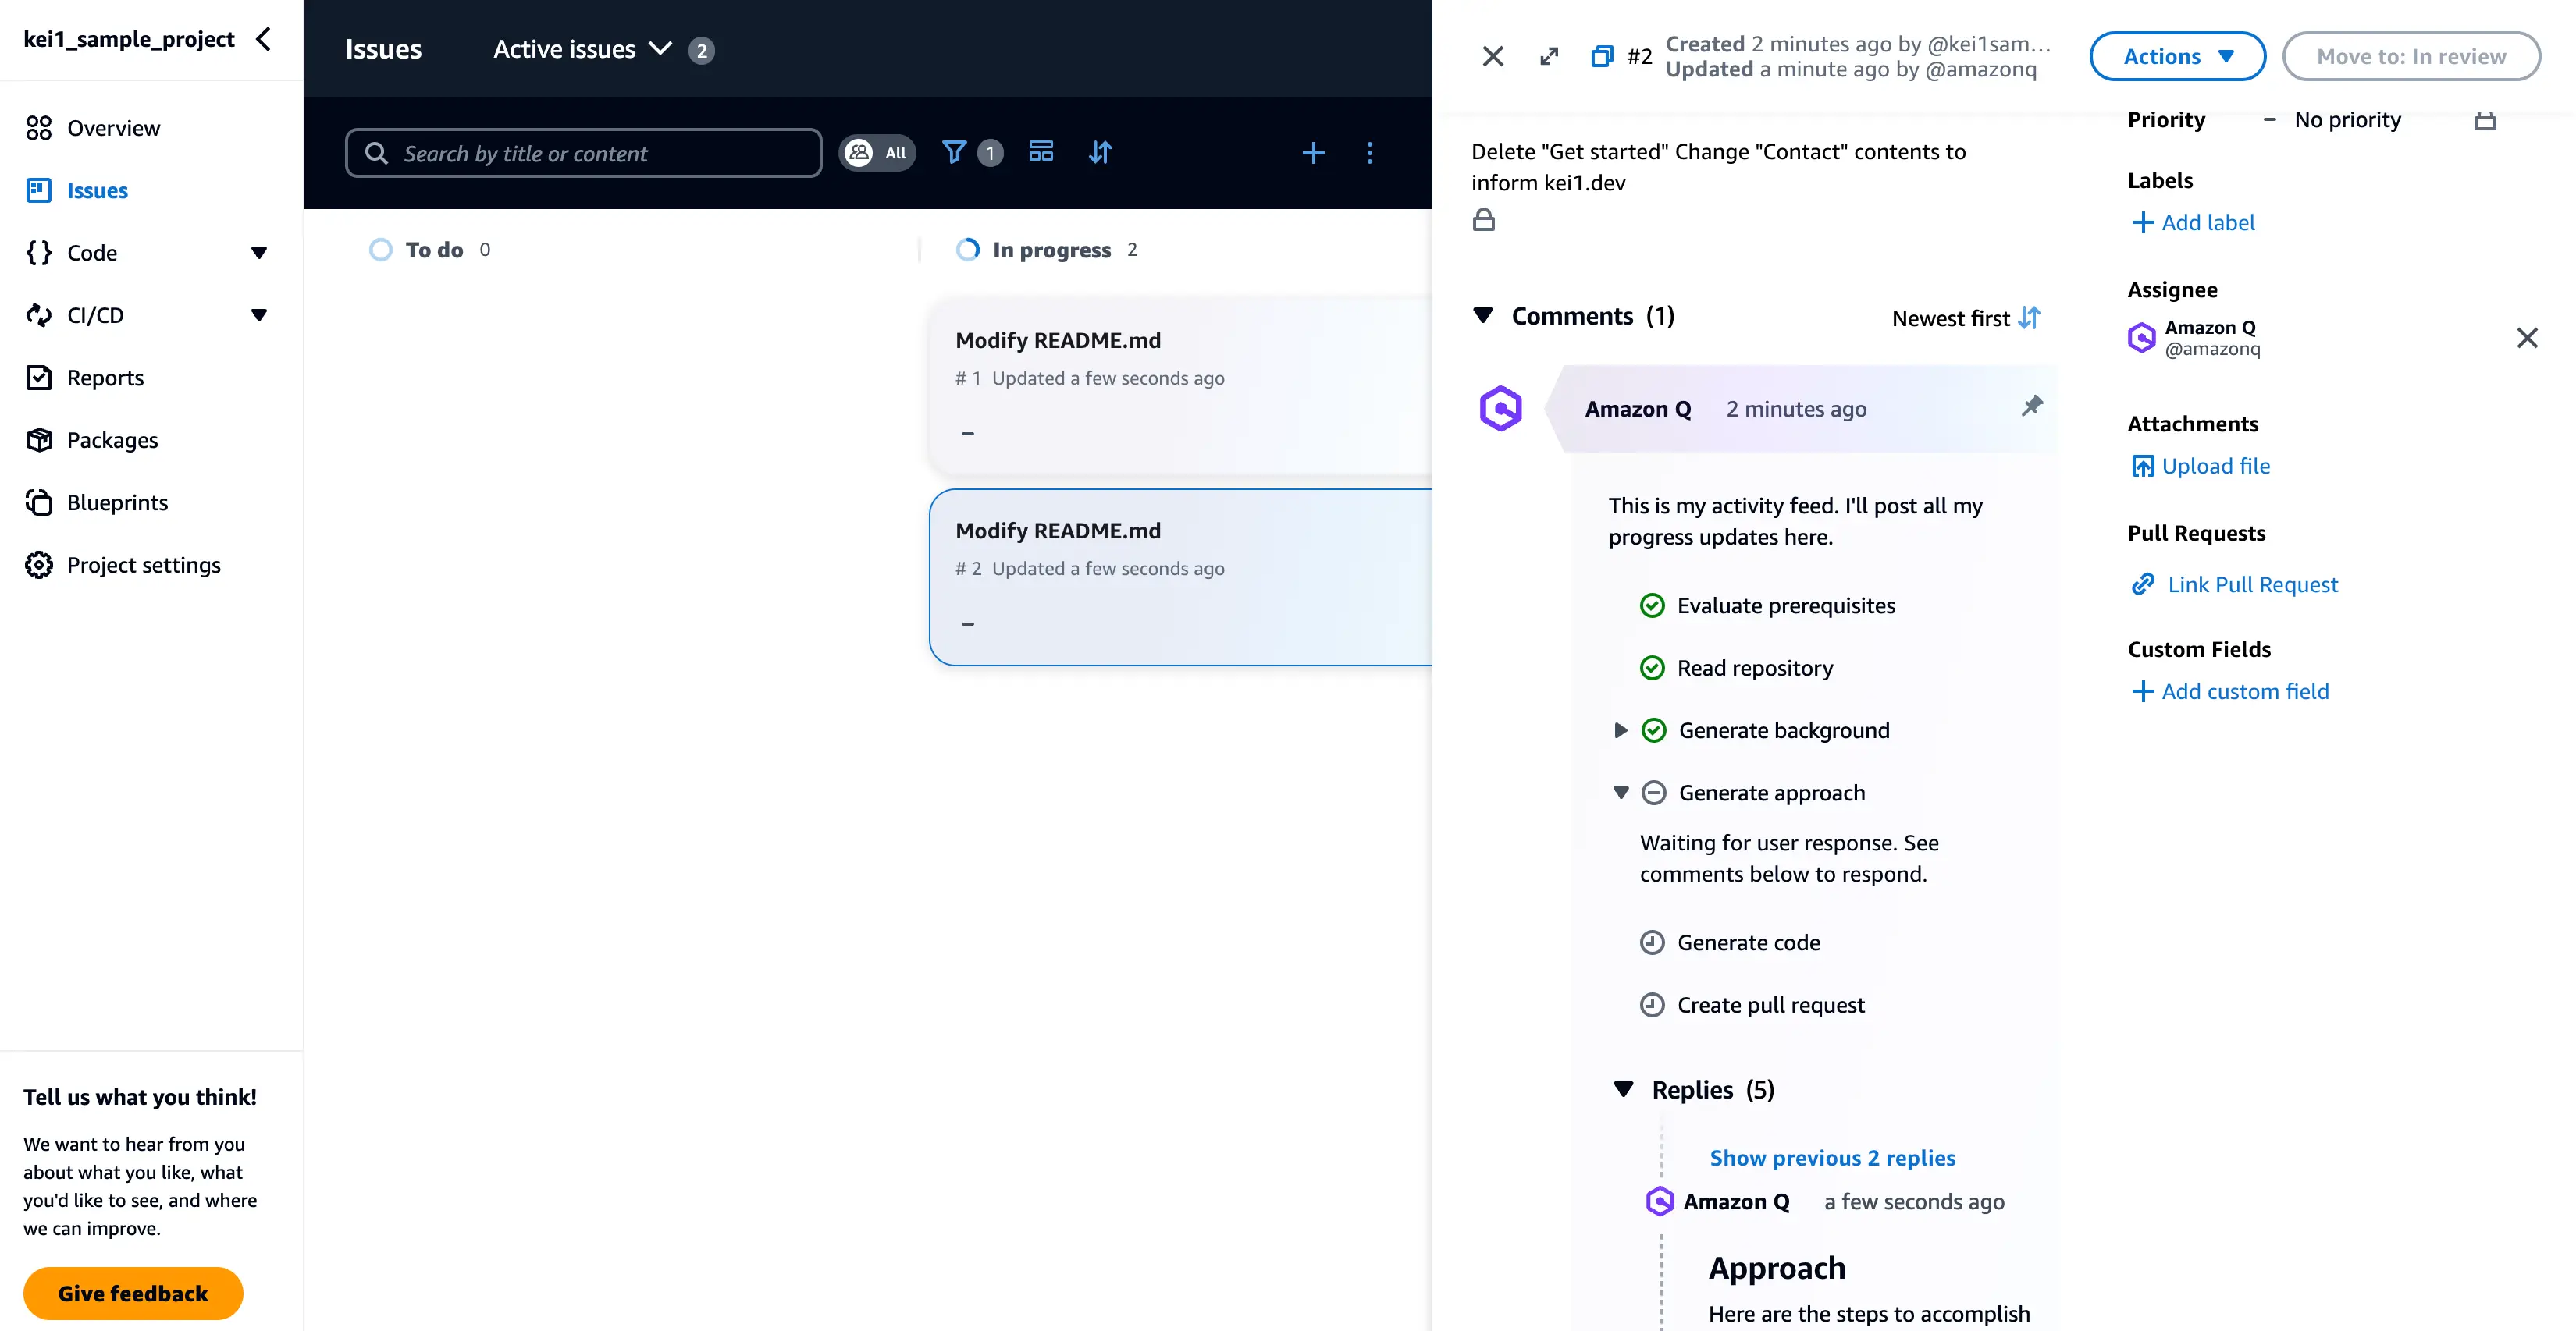Toggle the All assignees filter
The width and height of the screenshot is (2576, 1331).
coord(877,153)
